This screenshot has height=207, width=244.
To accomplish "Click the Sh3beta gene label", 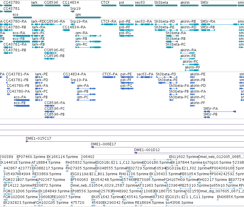I will pyautogui.click(x=161, y=3).
